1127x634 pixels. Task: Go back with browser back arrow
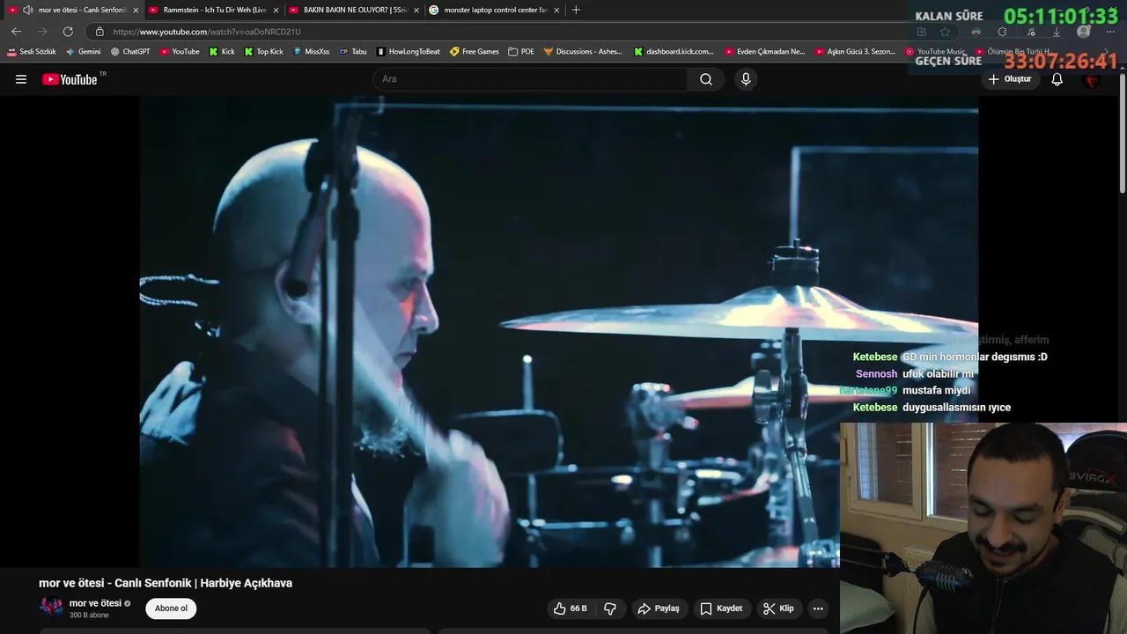16,32
